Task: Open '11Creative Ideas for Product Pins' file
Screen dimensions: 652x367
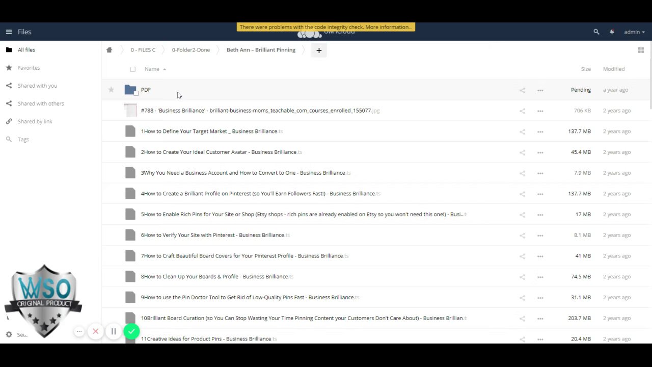Action: (209, 339)
